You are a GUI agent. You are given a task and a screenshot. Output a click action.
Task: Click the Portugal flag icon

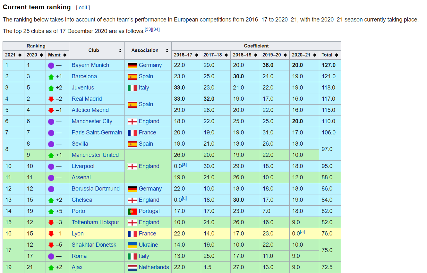132,211
